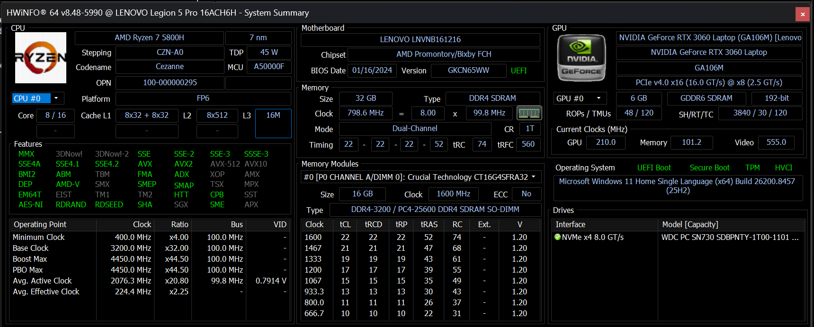Click the Operating Point column header
814x327 pixels.
click(53, 224)
